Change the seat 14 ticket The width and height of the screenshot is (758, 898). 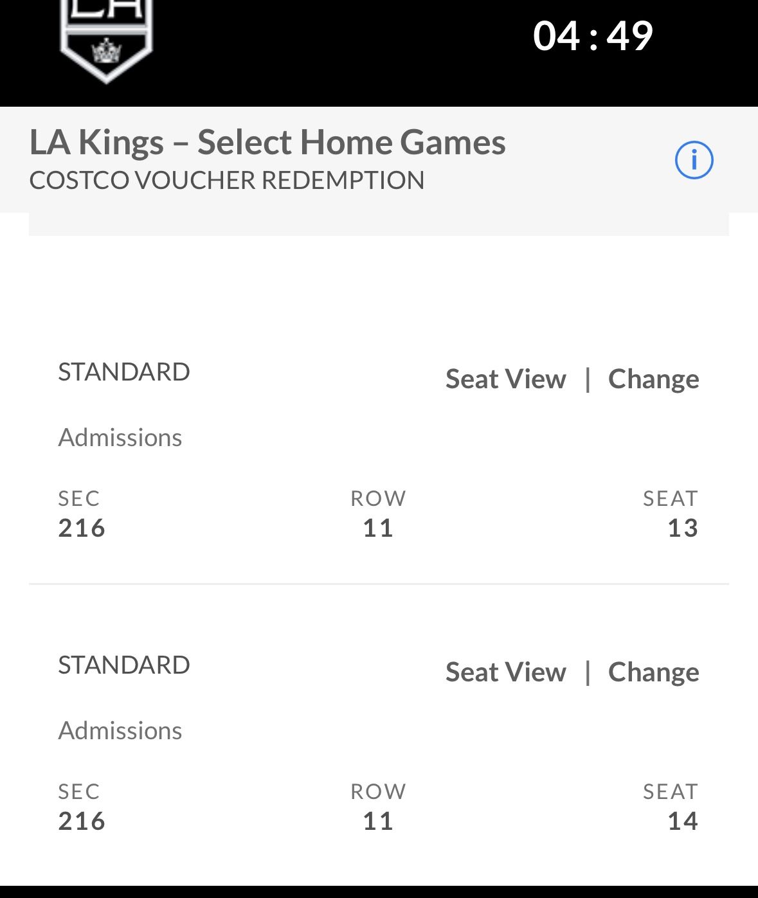click(654, 672)
